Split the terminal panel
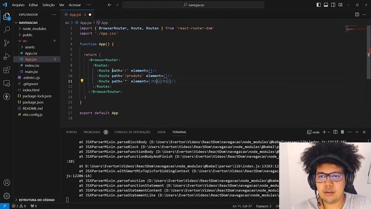The image size is (371, 209). [x=335, y=132]
